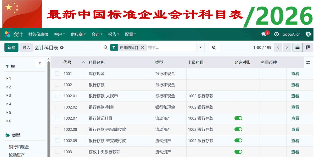The height and width of the screenshot is (157, 314).
Task: Click the 新建 button
Action: [11, 47]
